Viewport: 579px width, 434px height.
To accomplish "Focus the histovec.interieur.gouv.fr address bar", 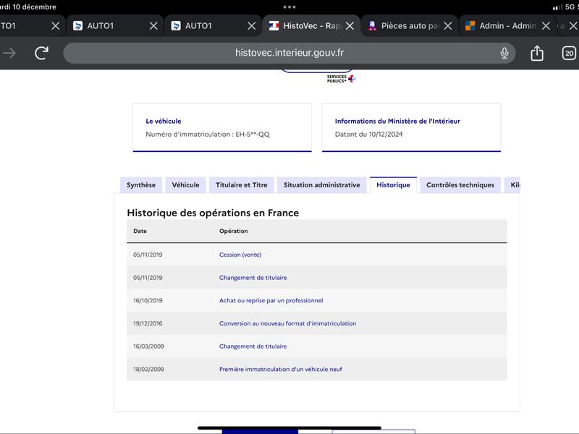I will pyautogui.click(x=289, y=53).
